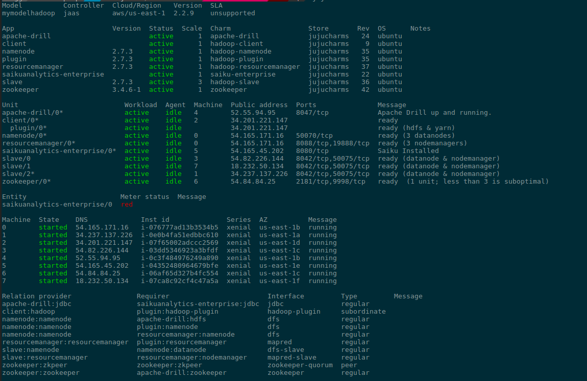Select instance id 'i-03dd5346923a3bfdf'

(180, 250)
